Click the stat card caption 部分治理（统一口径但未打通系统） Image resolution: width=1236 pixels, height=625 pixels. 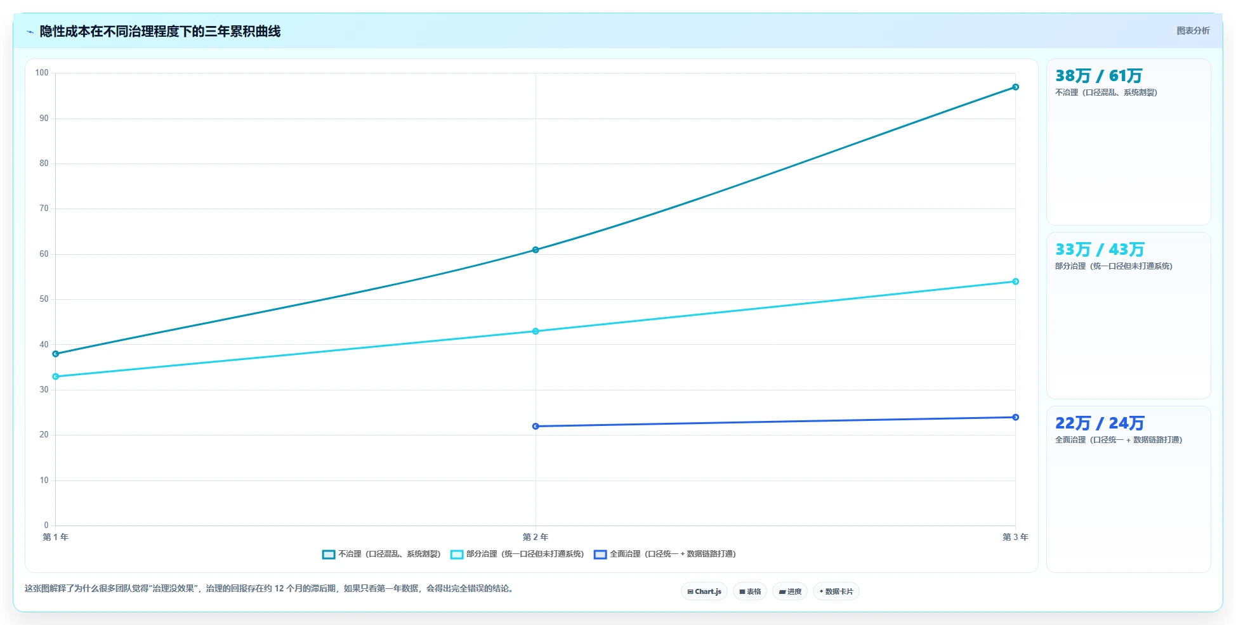[x=1114, y=266]
